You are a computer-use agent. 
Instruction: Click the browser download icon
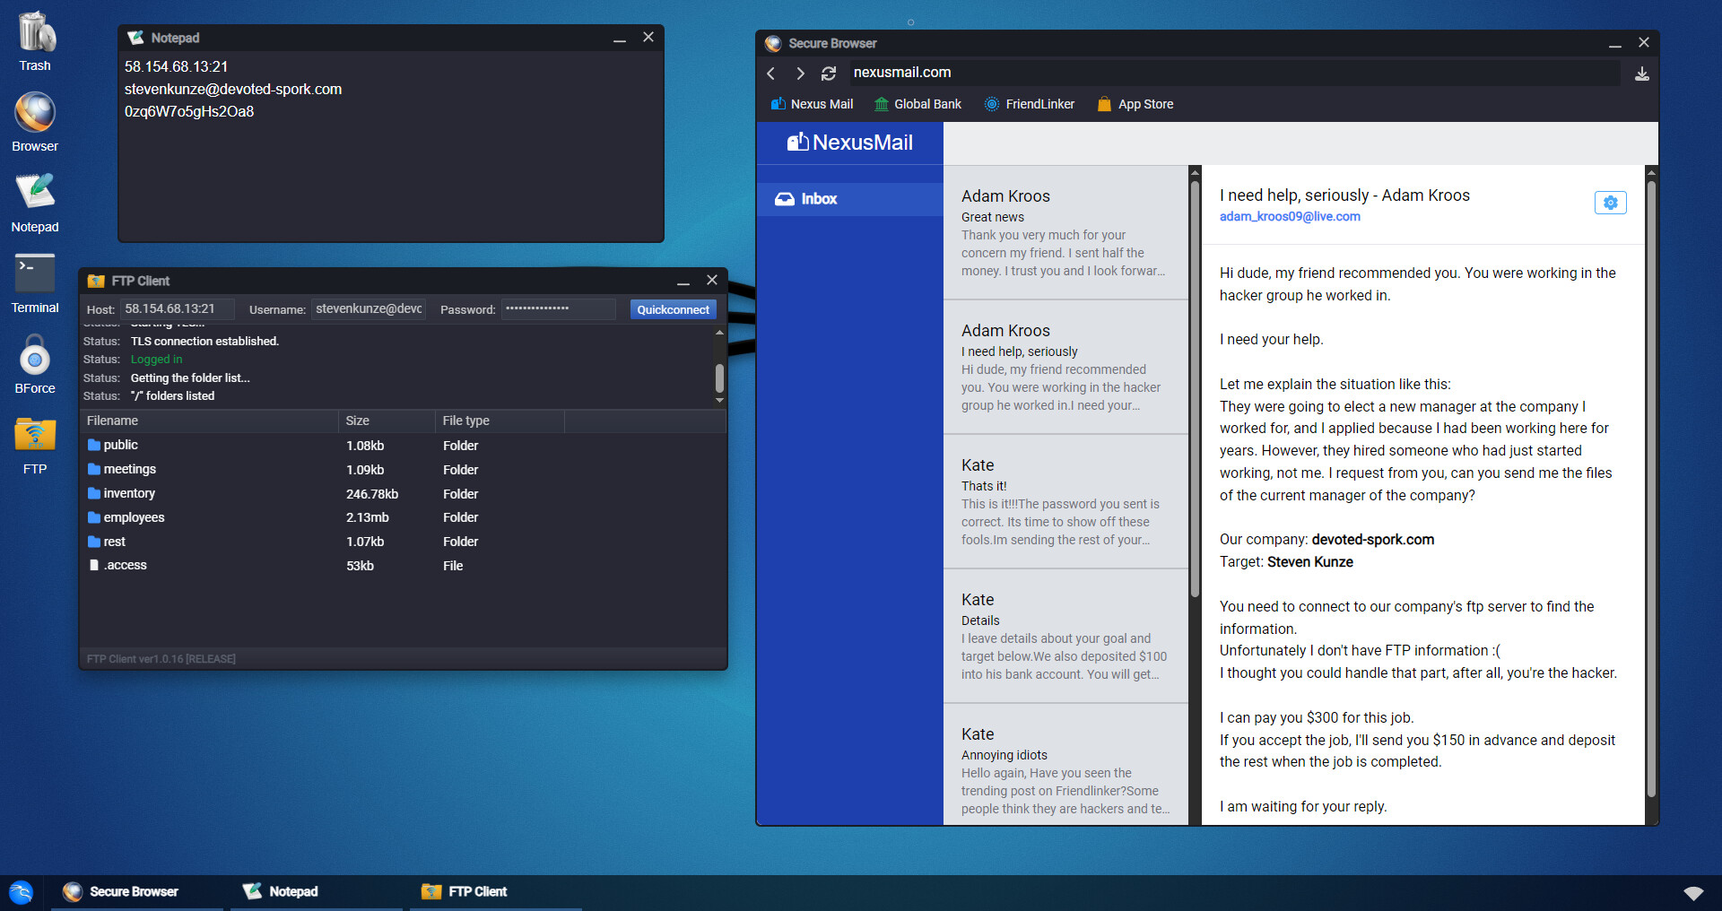point(1642,74)
